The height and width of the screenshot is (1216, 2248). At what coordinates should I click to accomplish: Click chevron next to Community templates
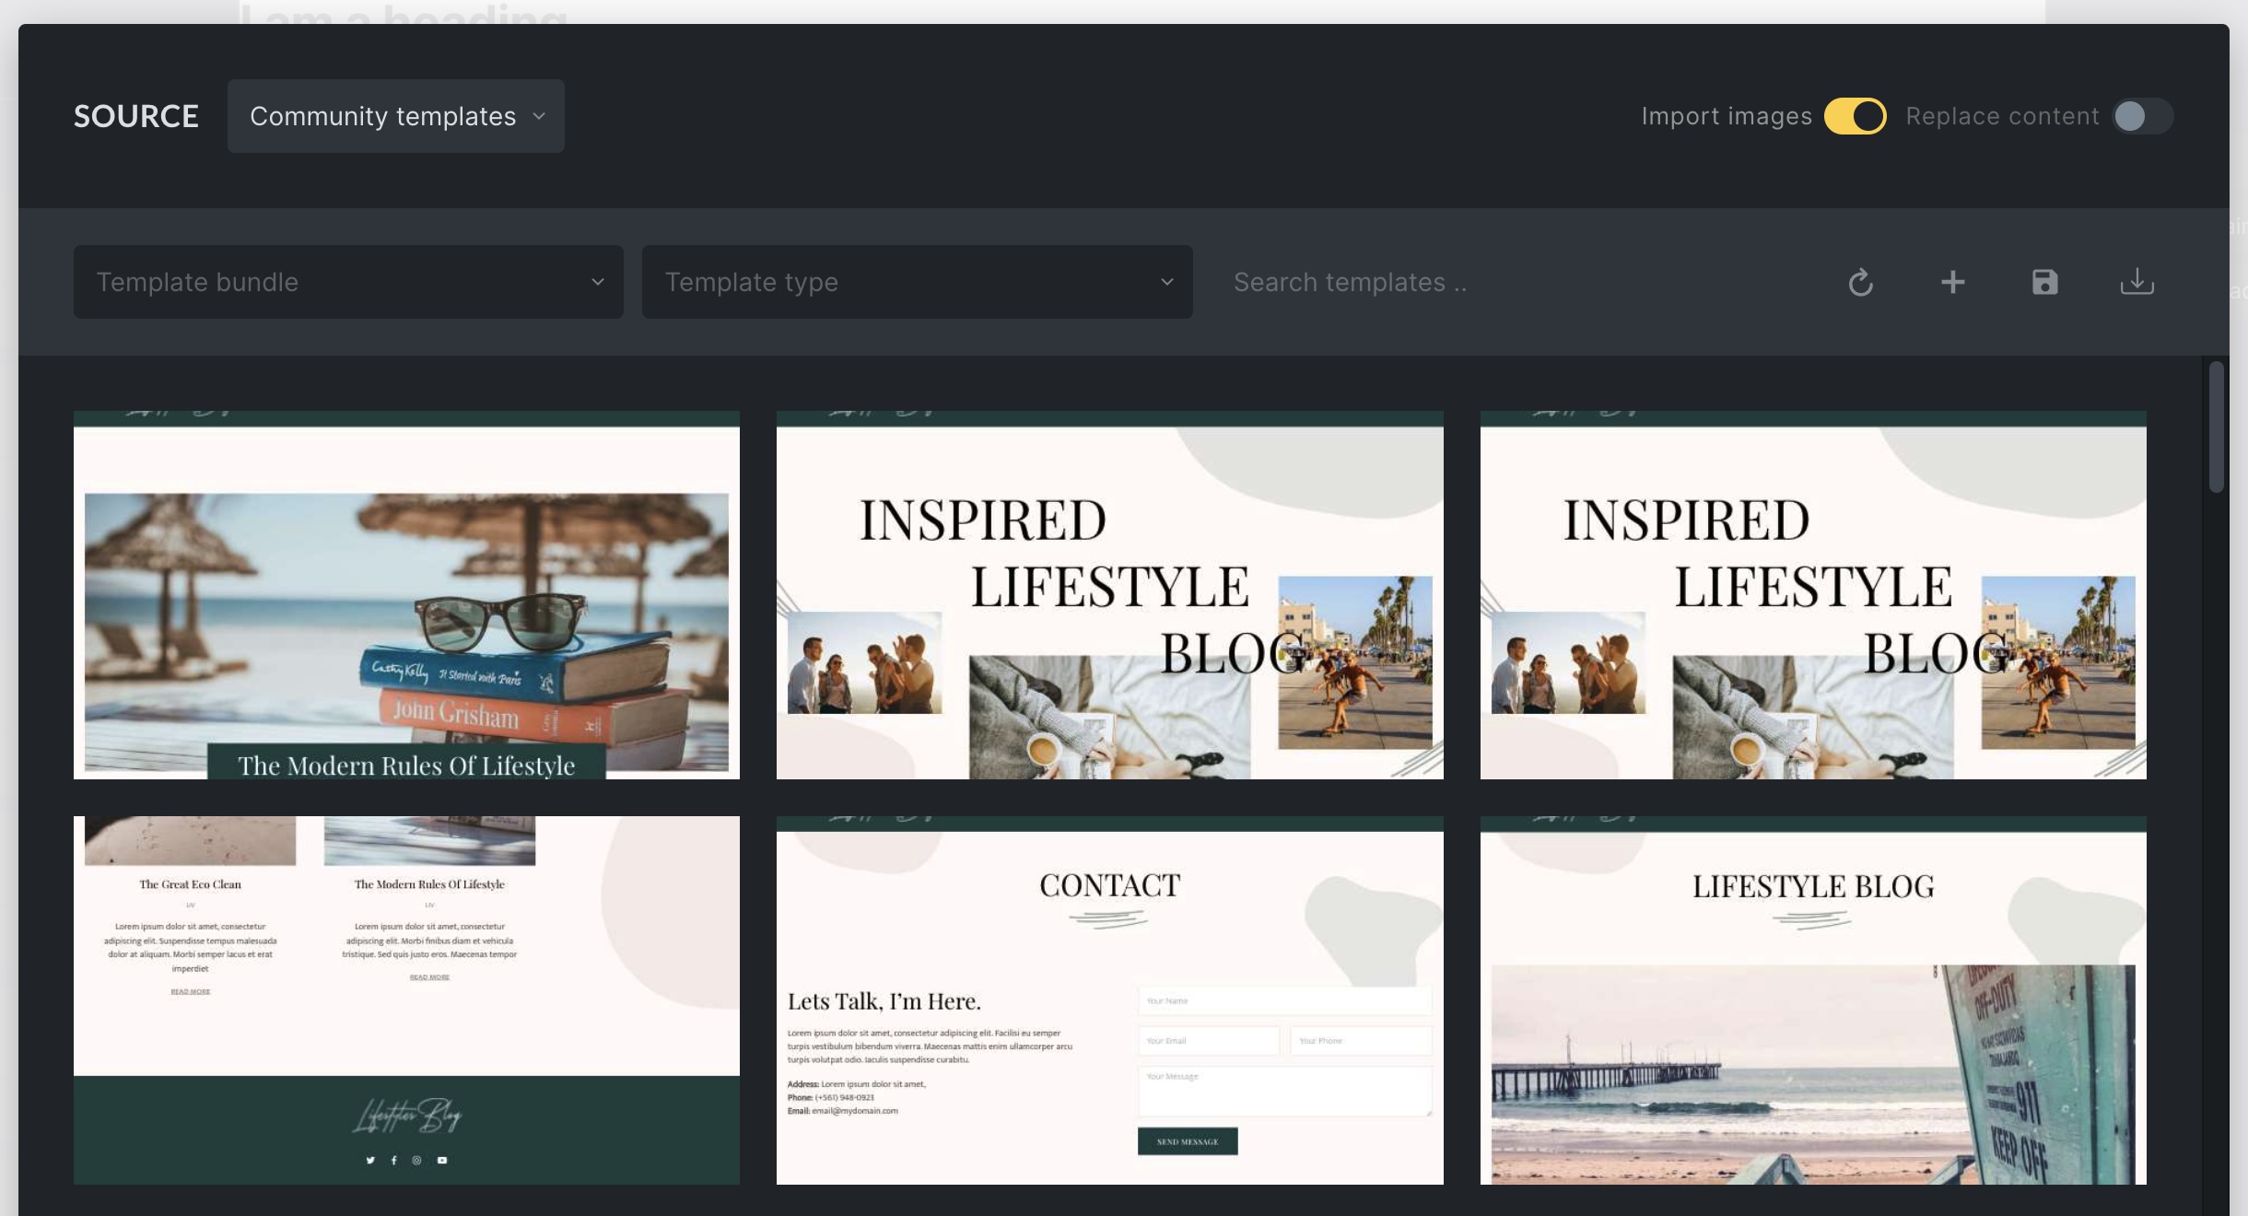point(540,116)
